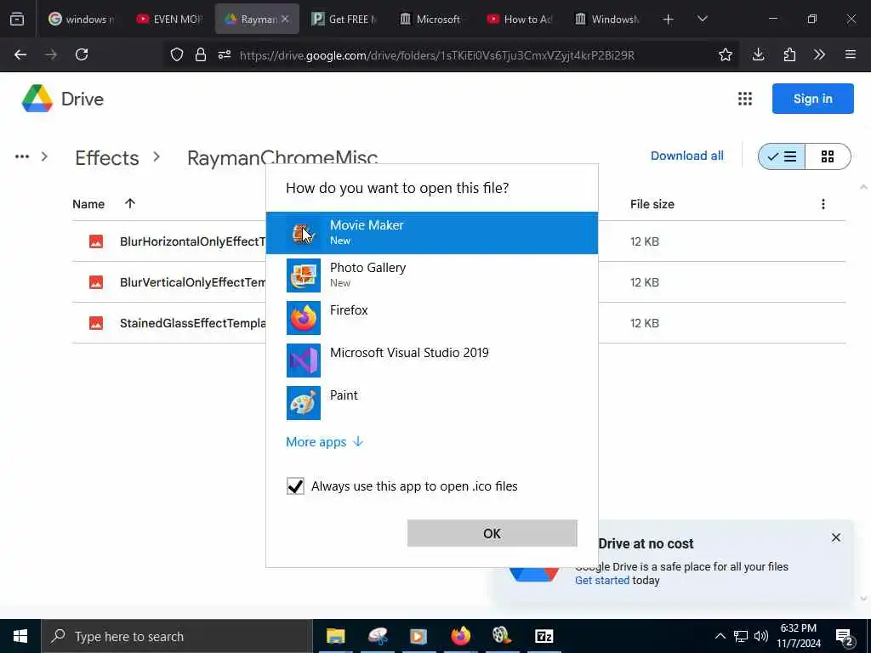Click the Get started link
The height and width of the screenshot is (653, 871).
[x=601, y=580]
